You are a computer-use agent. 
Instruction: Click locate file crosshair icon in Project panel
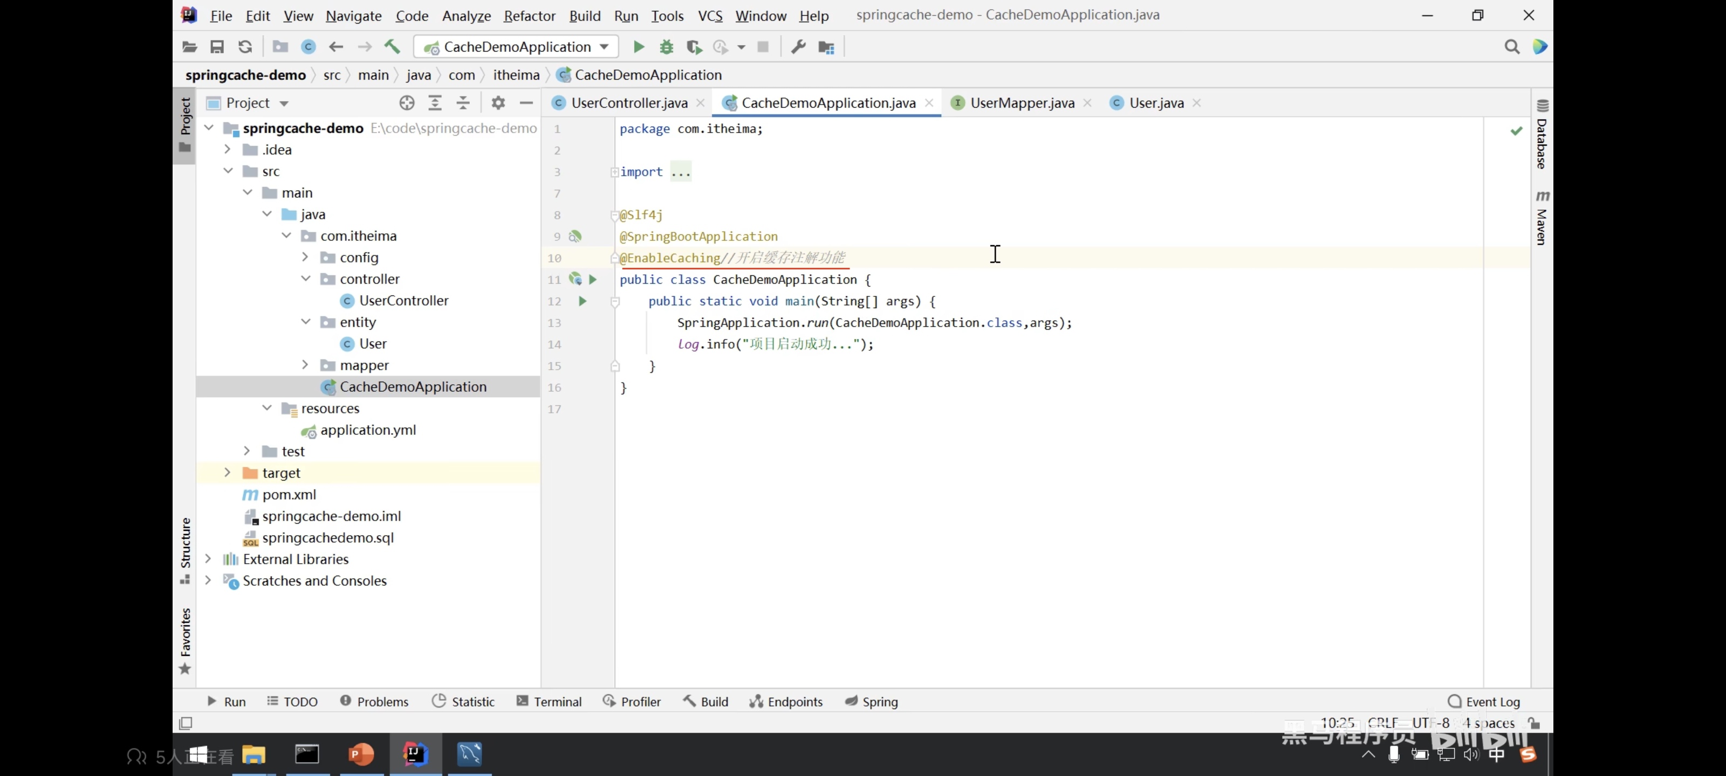point(407,103)
